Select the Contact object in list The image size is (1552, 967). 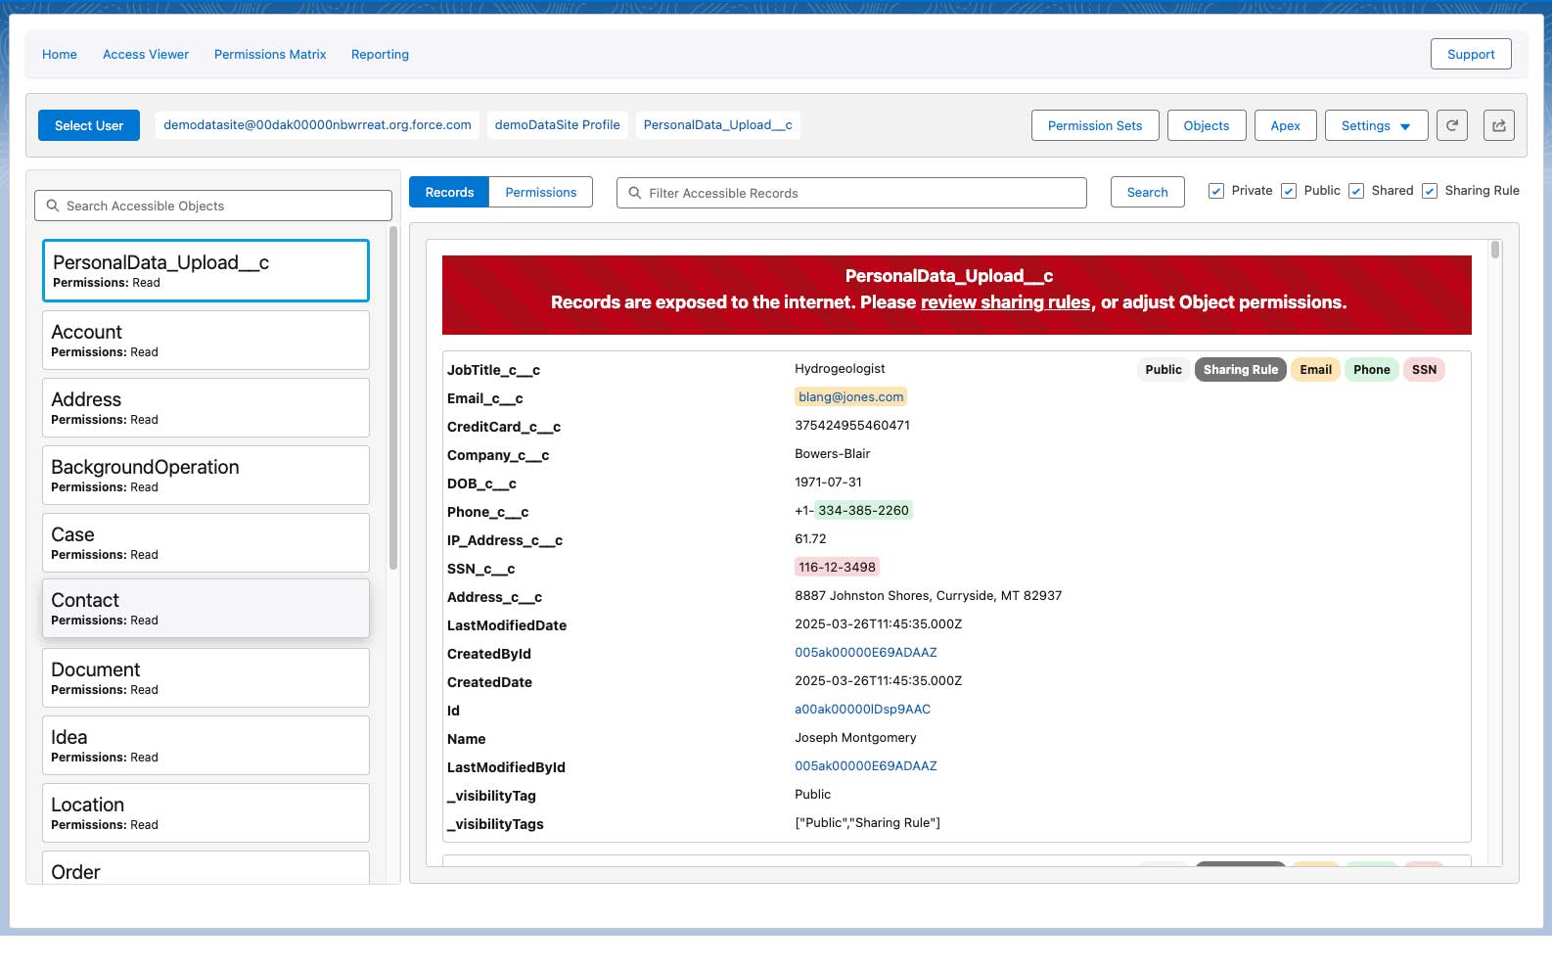(205, 609)
